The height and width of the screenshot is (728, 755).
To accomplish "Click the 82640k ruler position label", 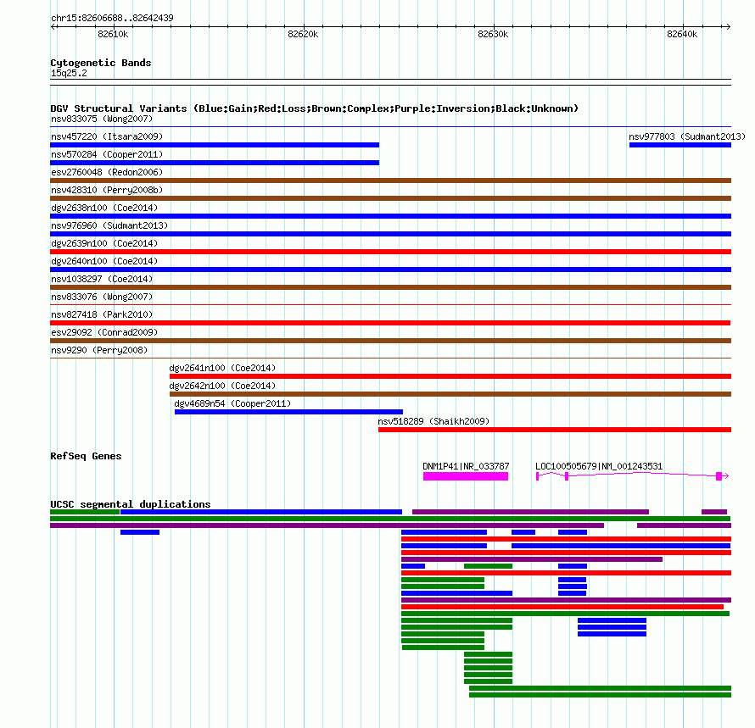I will click(x=682, y=34).
